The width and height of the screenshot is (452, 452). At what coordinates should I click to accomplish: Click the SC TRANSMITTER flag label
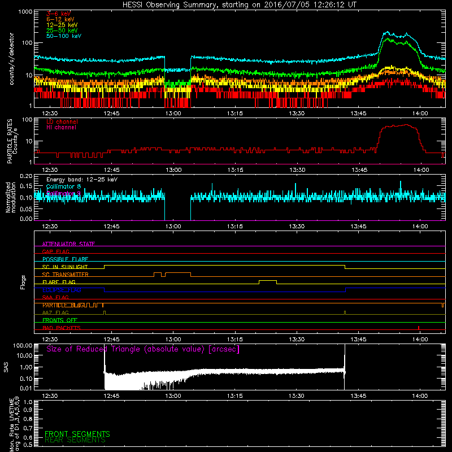65,274
